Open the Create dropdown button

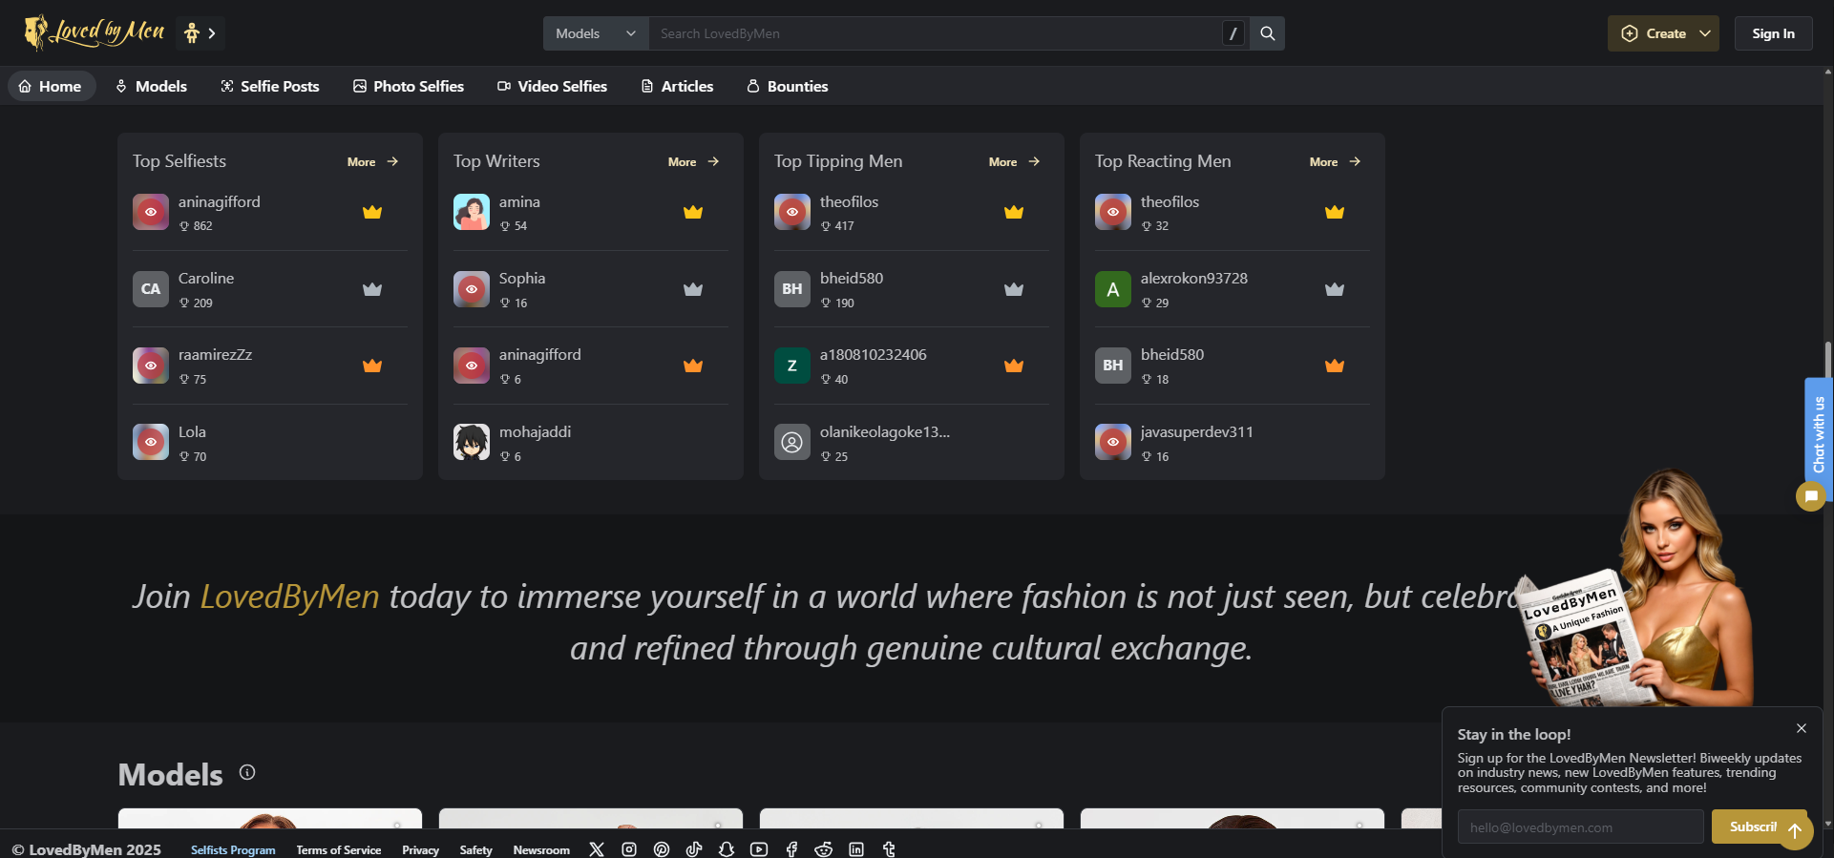(x=1663, y=33)
